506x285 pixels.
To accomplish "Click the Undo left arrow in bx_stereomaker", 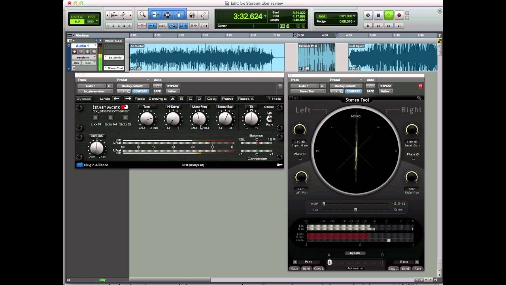I will [x=116, y=99].
